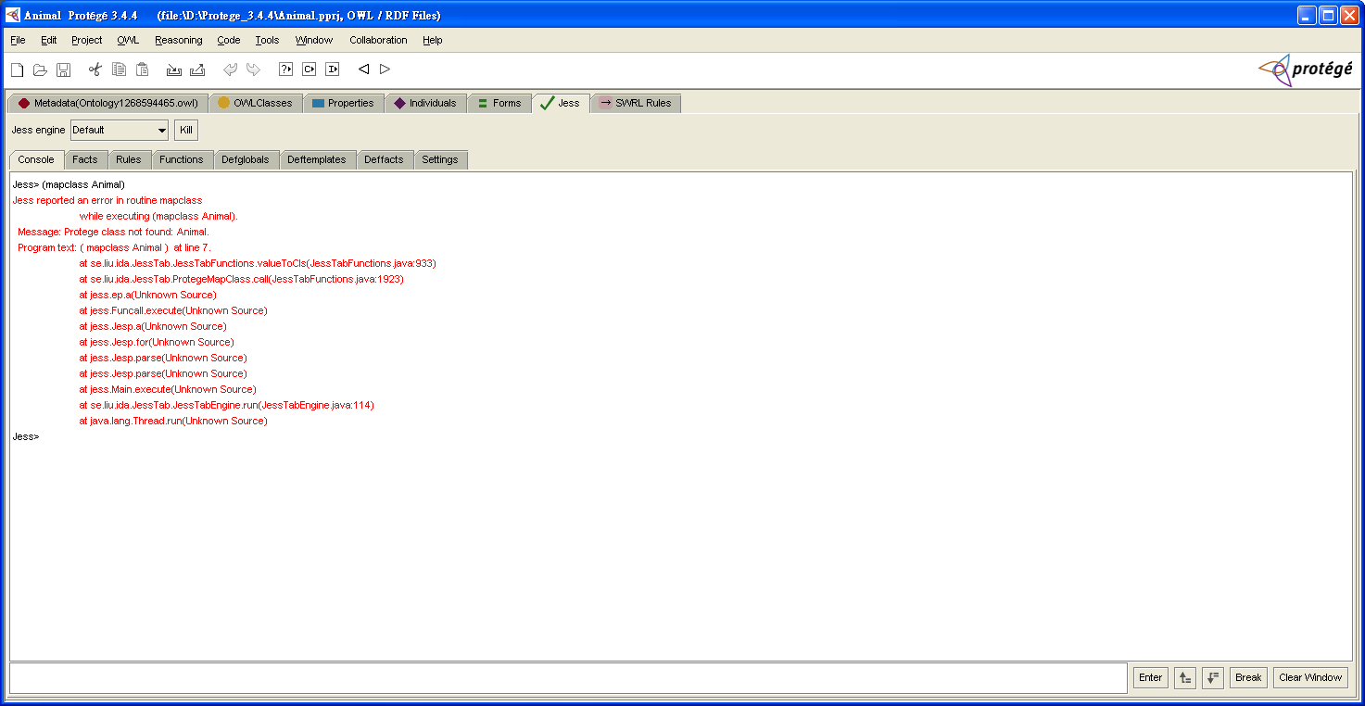Click the Save project floppy icon
This screenshot has width=1365, height=706.
point(64,69)
